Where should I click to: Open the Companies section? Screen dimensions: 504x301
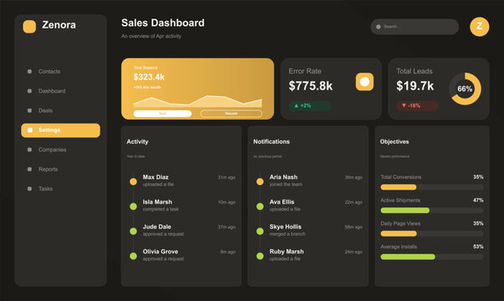[x=60, y=150]
